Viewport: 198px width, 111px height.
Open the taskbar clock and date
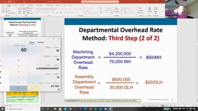tap(184, 109)
